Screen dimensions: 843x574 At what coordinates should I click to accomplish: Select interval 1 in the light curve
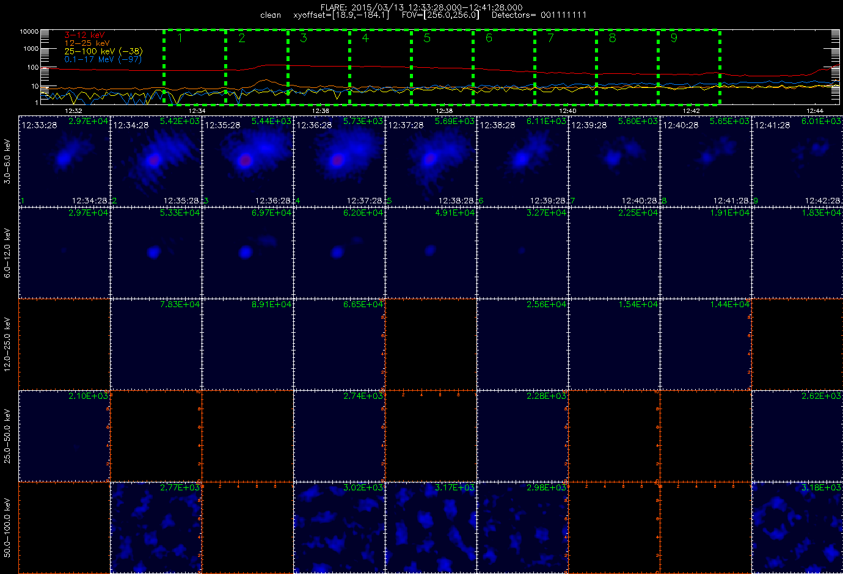(x=194, y=67)
